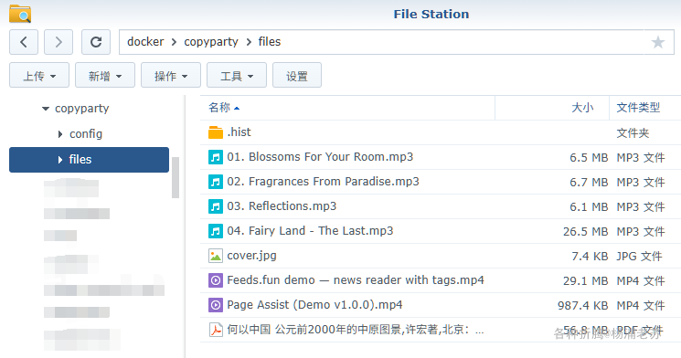
Task: Select the cover.jpg file name
Action: tap(251, 256)
